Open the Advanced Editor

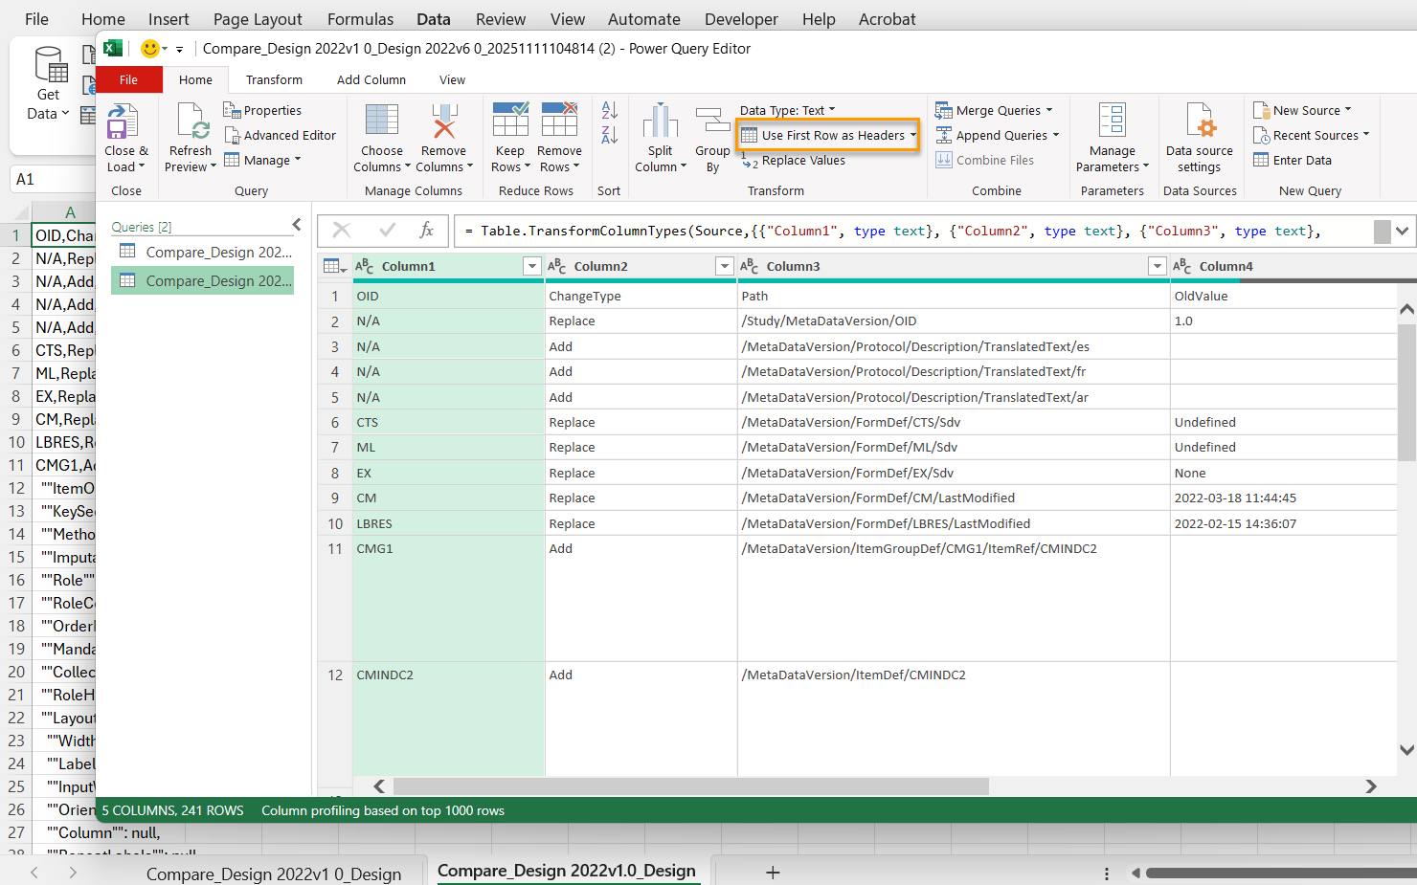[281, 136]
